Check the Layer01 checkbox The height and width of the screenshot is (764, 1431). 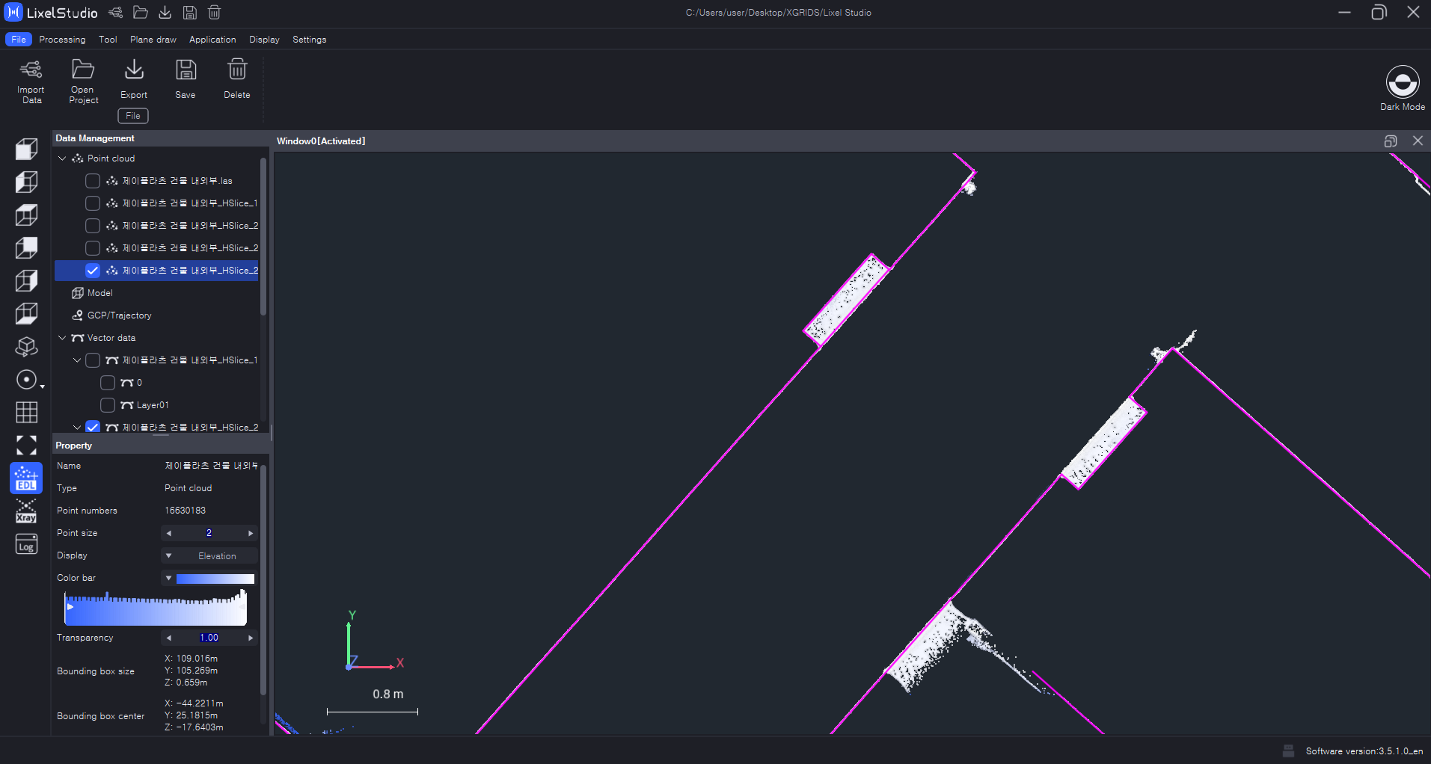tap(108, 405)
